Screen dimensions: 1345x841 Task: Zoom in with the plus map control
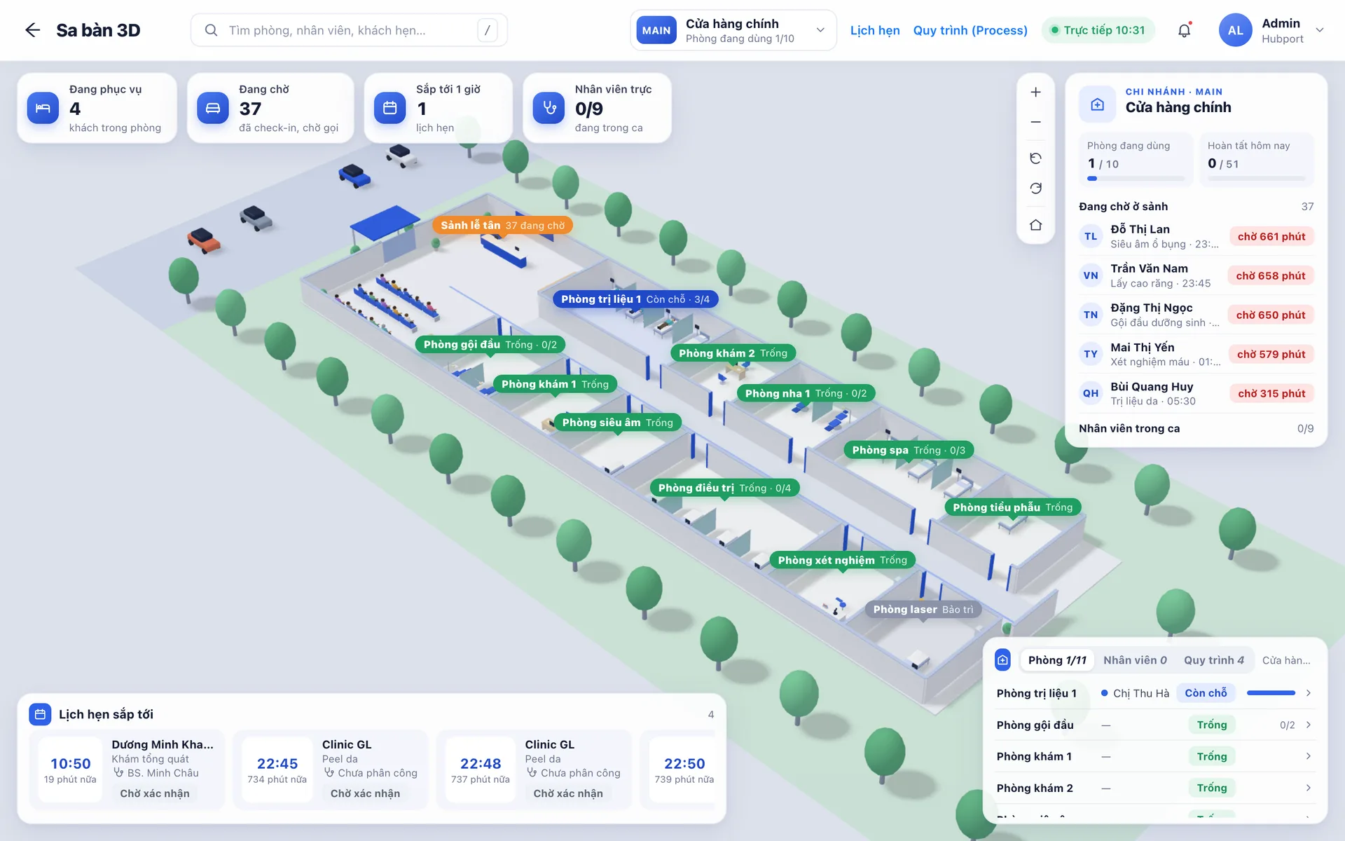pyautogui.click(x=1035, y=92)
